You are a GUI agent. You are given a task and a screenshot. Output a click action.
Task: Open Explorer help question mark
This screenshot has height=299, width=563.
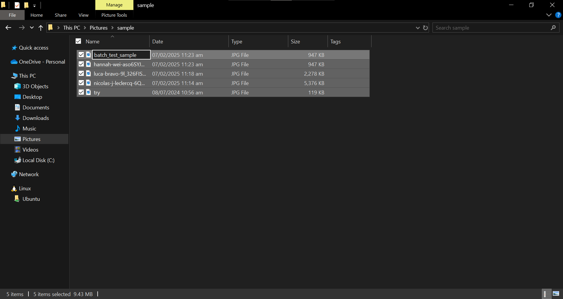(x=558, y=15)
